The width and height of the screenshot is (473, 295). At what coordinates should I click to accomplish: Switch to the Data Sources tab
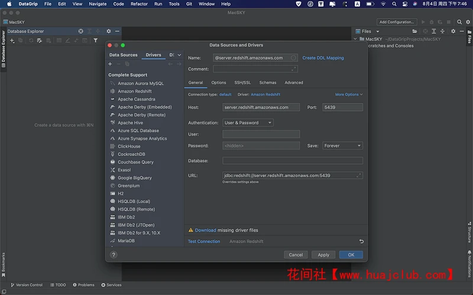(x=123, y=55)
